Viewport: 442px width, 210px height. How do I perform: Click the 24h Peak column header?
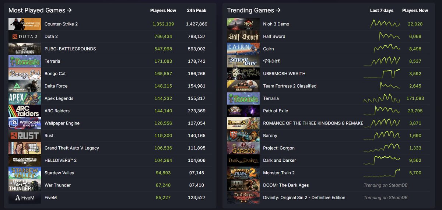(x=196, y=10)
